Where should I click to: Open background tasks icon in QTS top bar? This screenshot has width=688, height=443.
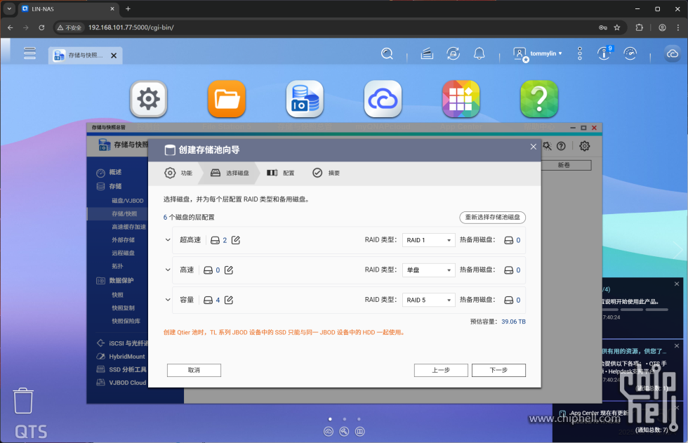pos(427,53)
